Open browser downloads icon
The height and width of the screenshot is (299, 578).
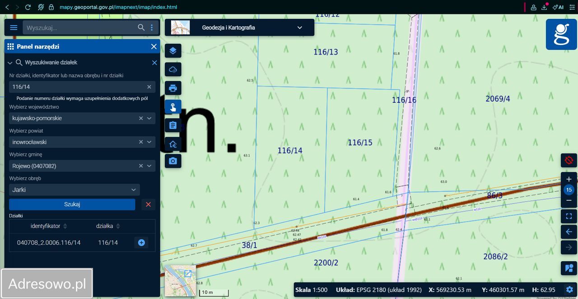(545, 7)
